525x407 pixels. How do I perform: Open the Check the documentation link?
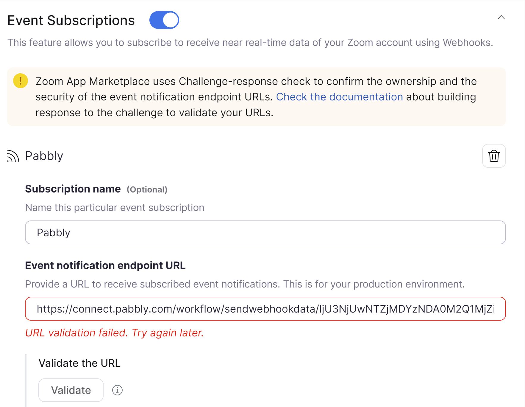339,97
